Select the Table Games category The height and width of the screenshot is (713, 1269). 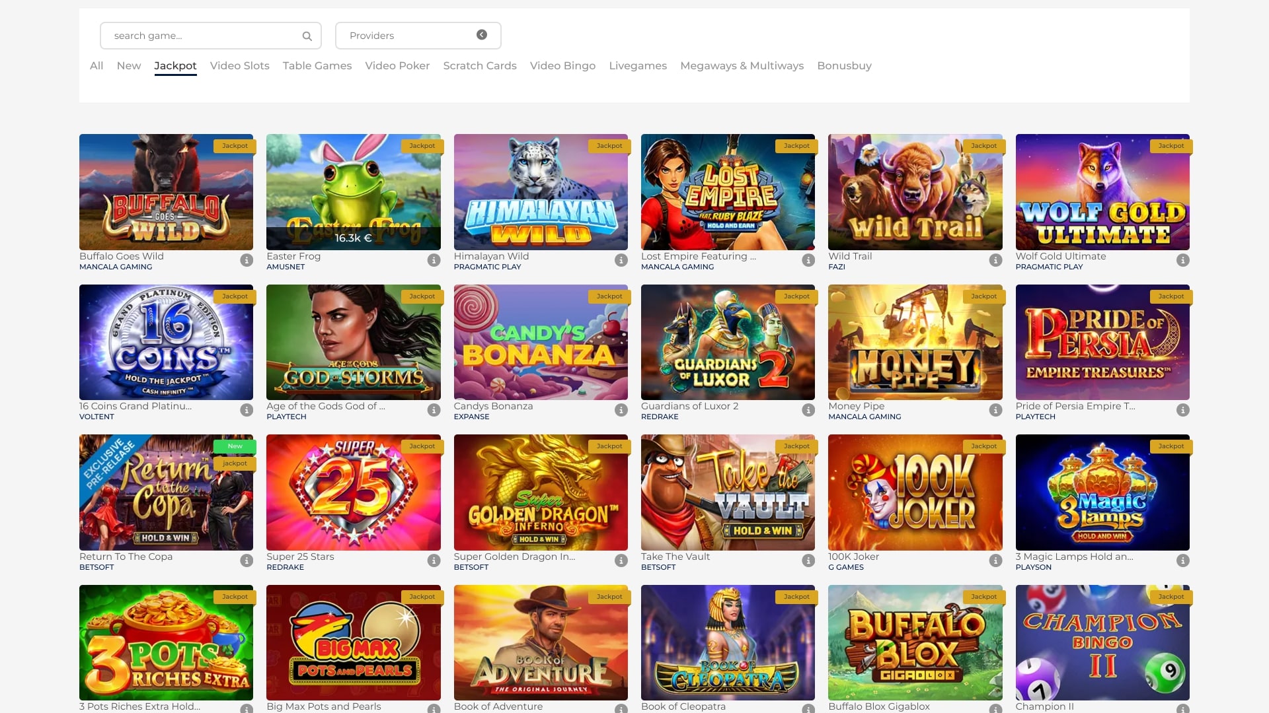coord(317,65)
